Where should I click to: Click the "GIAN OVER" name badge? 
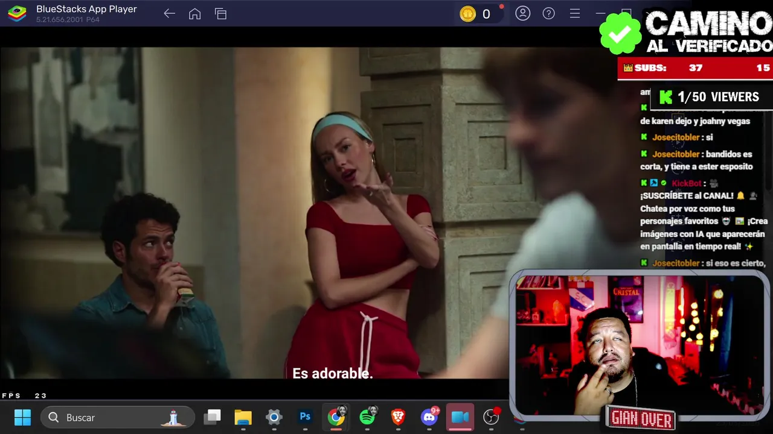pyautogui.click(x=641, y=418)
